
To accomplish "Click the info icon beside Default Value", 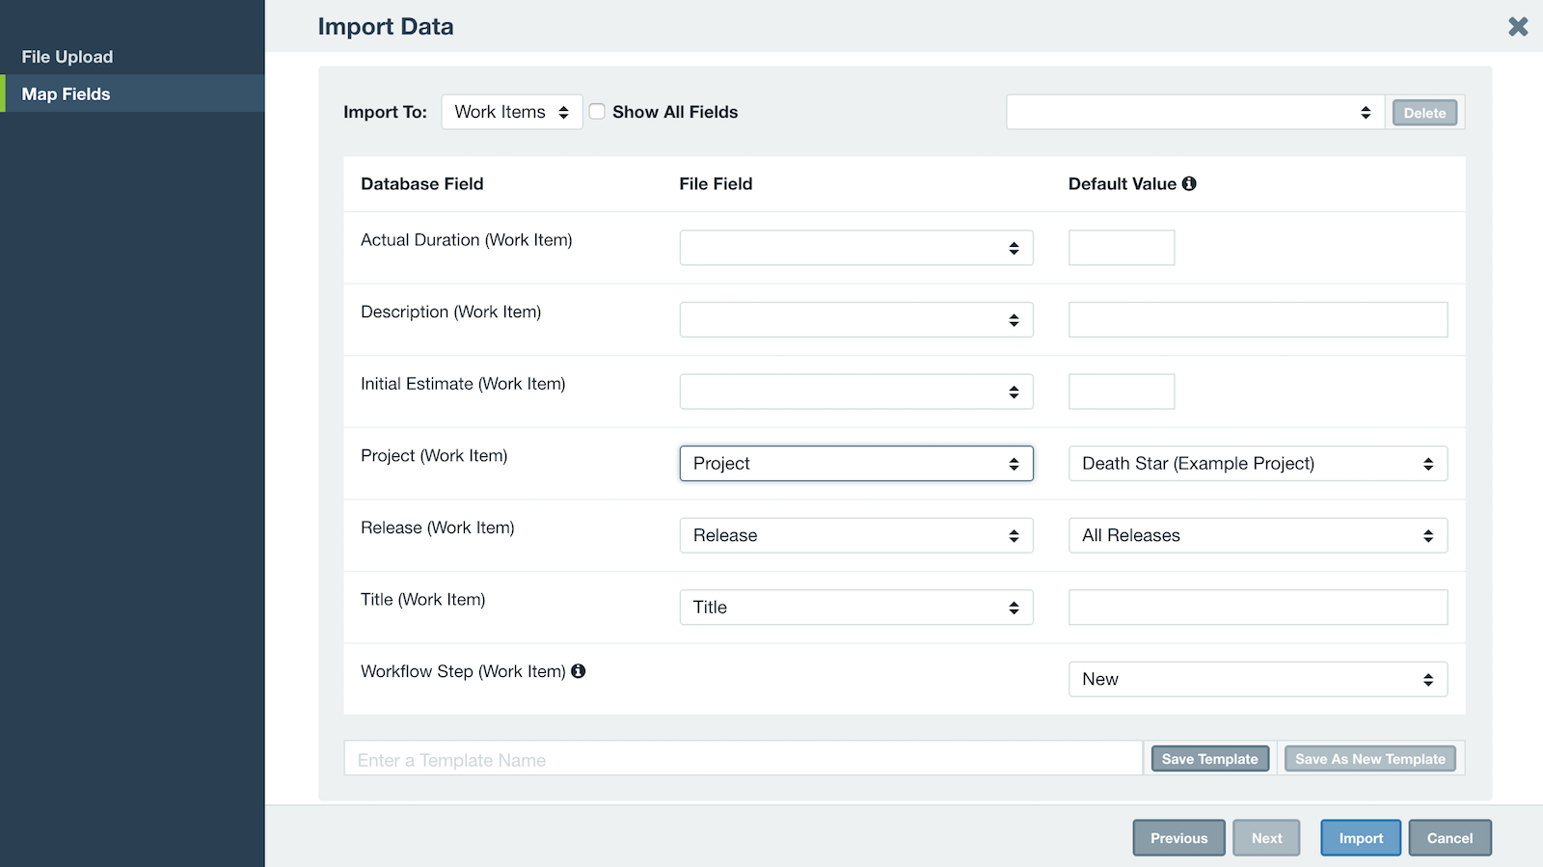I will coord(1189,184).
